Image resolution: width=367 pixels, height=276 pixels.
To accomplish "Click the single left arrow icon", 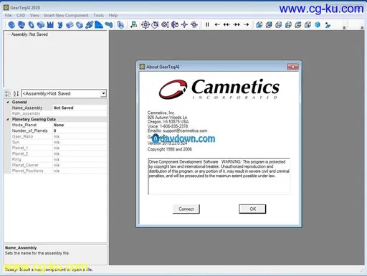I will tap(217, 24).
